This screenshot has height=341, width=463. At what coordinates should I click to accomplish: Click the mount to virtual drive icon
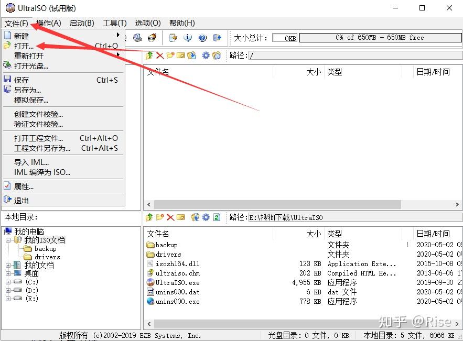pyautogui.click(x=137, y=38)
